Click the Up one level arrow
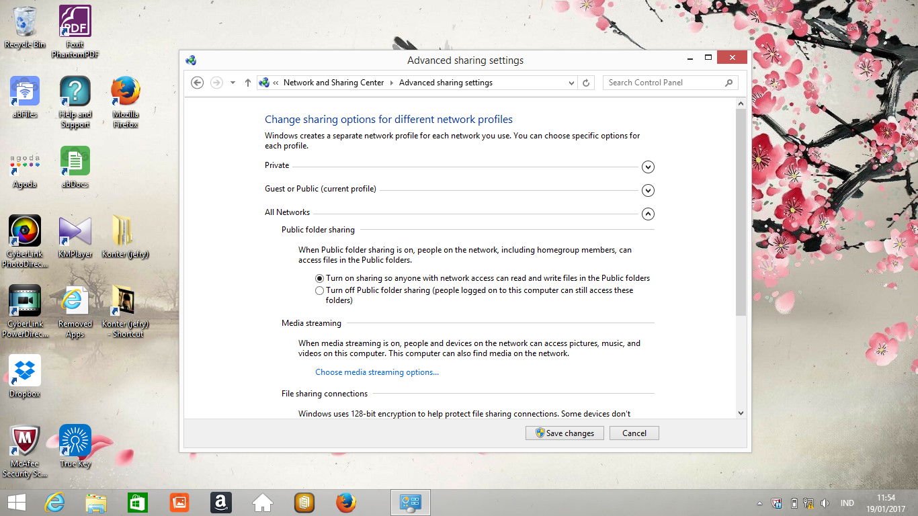 248,83
